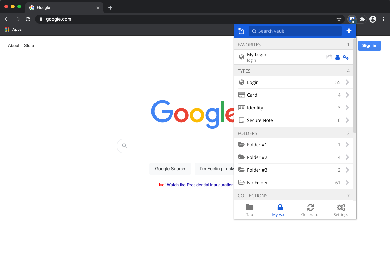The image size is (390, 267).
Task: Open the Chrome Extensions puzzle icon
Action: point(362,19)
